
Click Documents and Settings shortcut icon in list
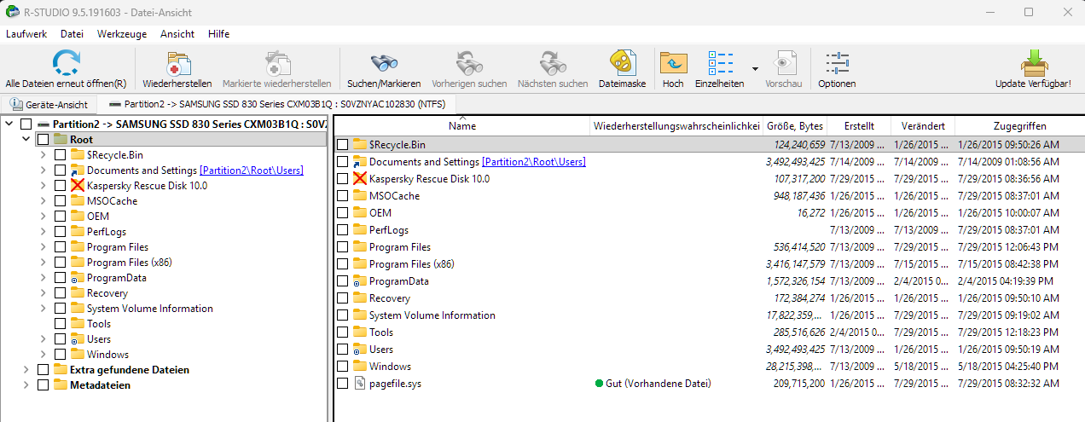coord(359,162)
